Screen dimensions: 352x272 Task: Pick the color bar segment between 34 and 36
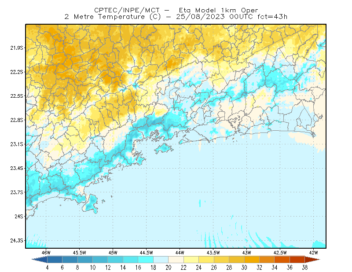tap(282, 260)
